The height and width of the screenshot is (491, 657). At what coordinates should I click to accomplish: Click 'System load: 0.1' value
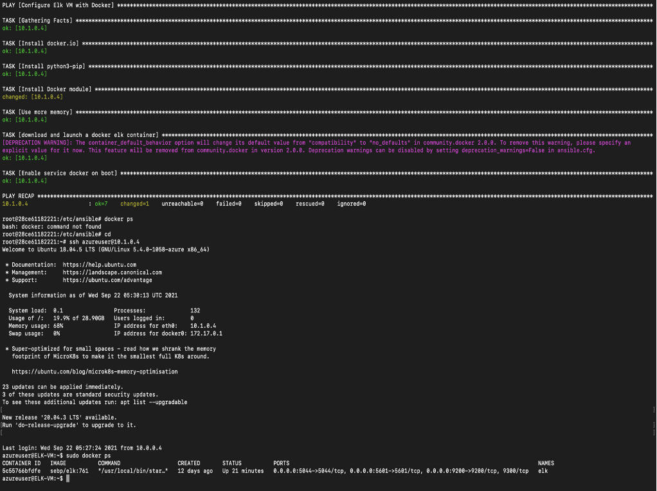pyautogui.click(x=35, y=311)
